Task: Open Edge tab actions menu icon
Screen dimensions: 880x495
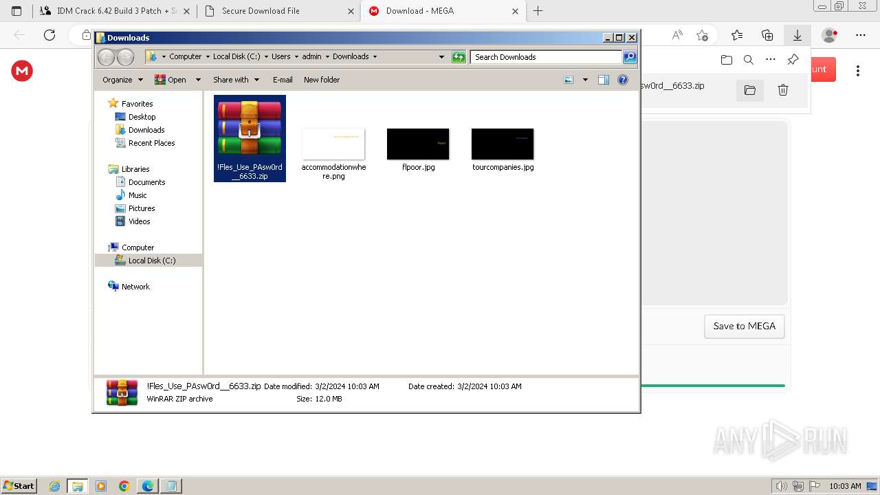Action: point(16,11)
